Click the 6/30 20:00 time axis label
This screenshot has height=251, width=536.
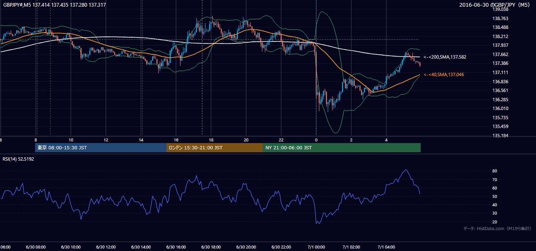(x=246, y=247)
